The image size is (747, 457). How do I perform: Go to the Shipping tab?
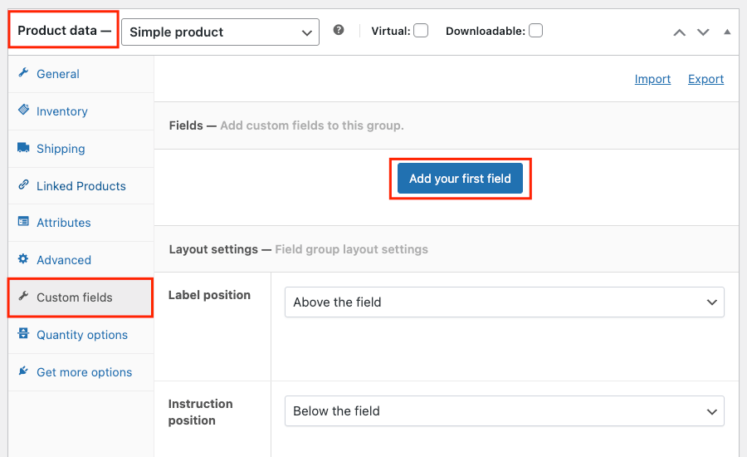[81, 149]
